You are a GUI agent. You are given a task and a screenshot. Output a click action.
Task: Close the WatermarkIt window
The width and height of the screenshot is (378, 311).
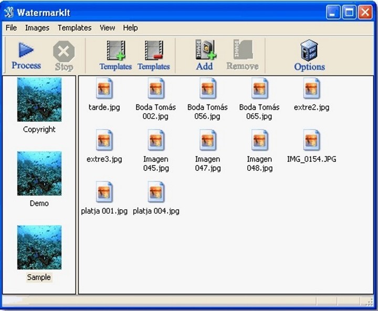tap(365, 12)
